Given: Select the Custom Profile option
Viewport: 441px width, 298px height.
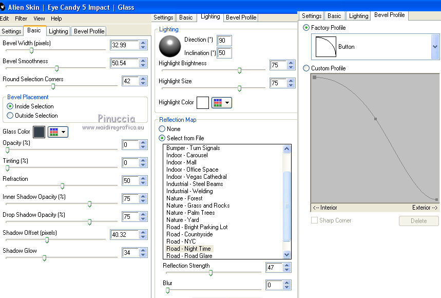Looking at the screenshot, I should point(306,68).
